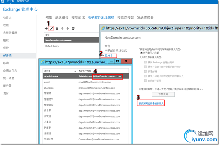Open the 电子邮件地址策略 tab
Image resolution: width=219 pixels, height=145 pixels.
pyautogui.click(x=101, y=18)
